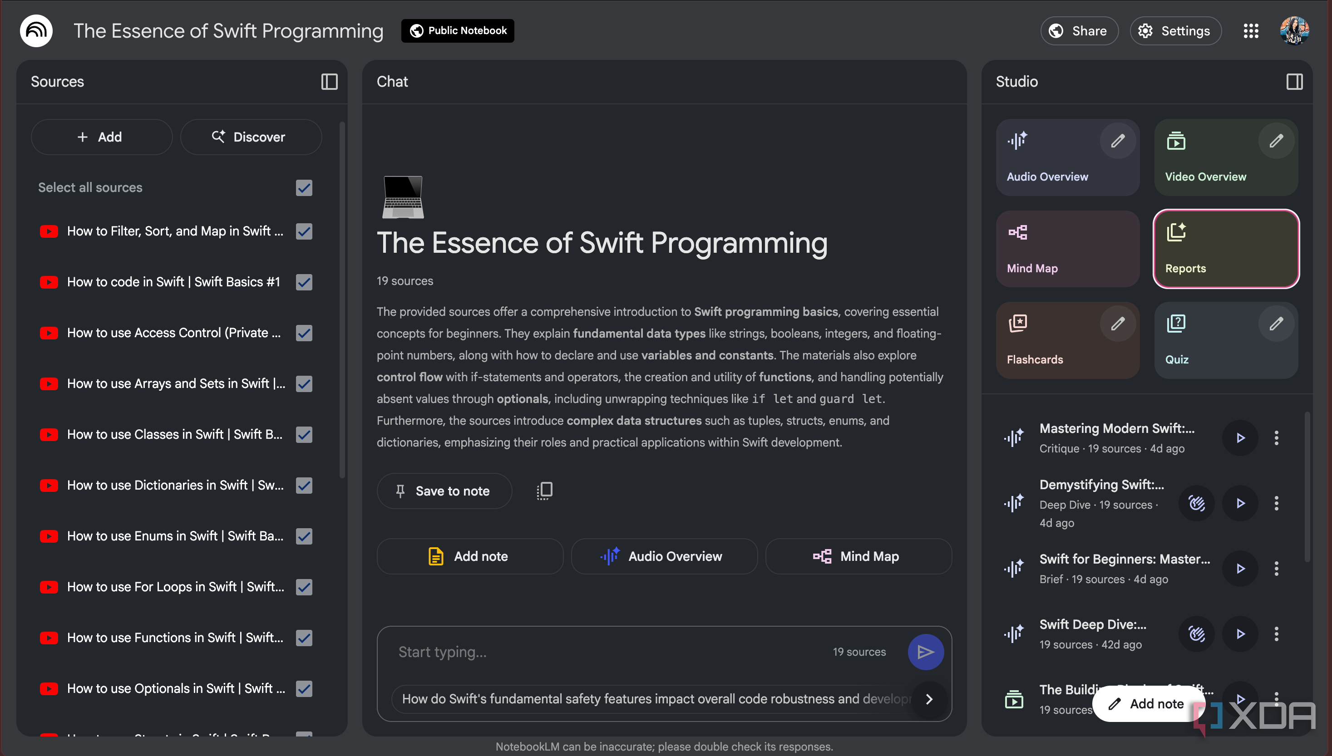Open more options for Swift for Beginners
1332x756 pixels.
pos(1276,569)
